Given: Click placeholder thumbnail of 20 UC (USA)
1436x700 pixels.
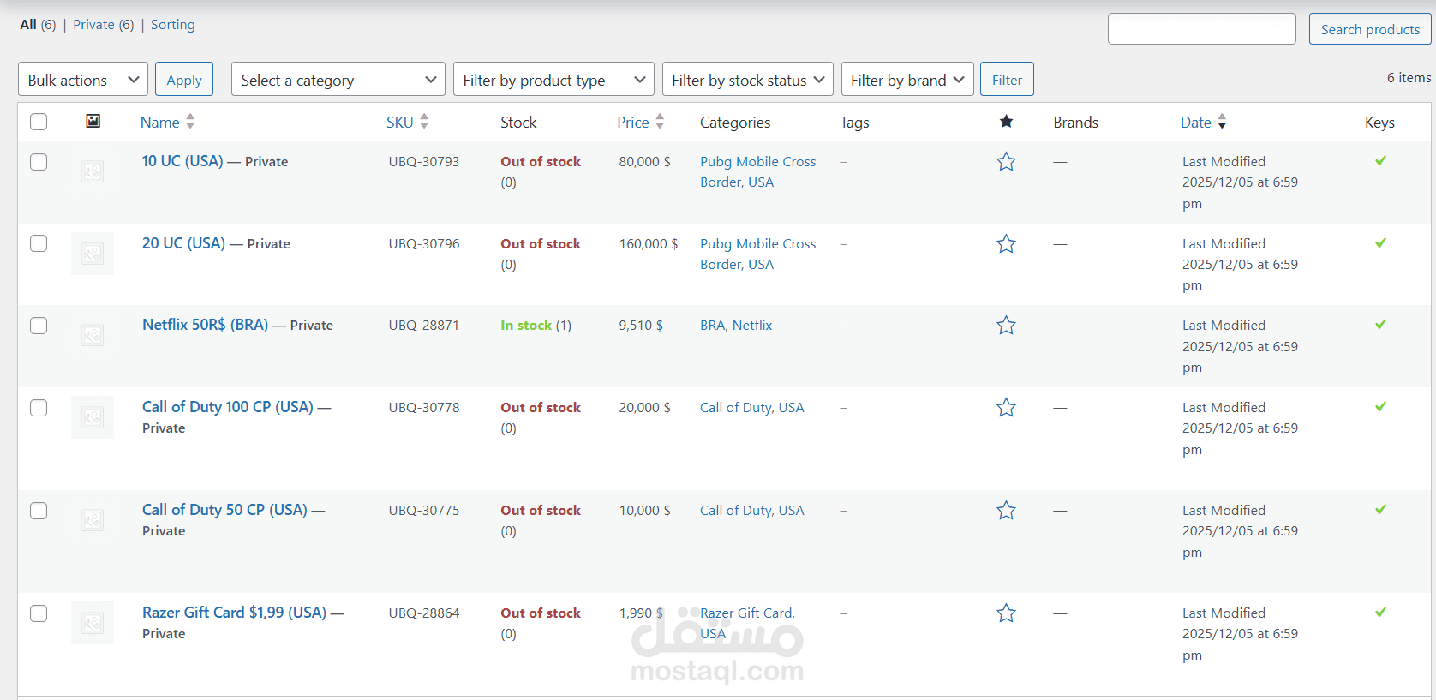Looking at the screenshot, I should [93, 254].
